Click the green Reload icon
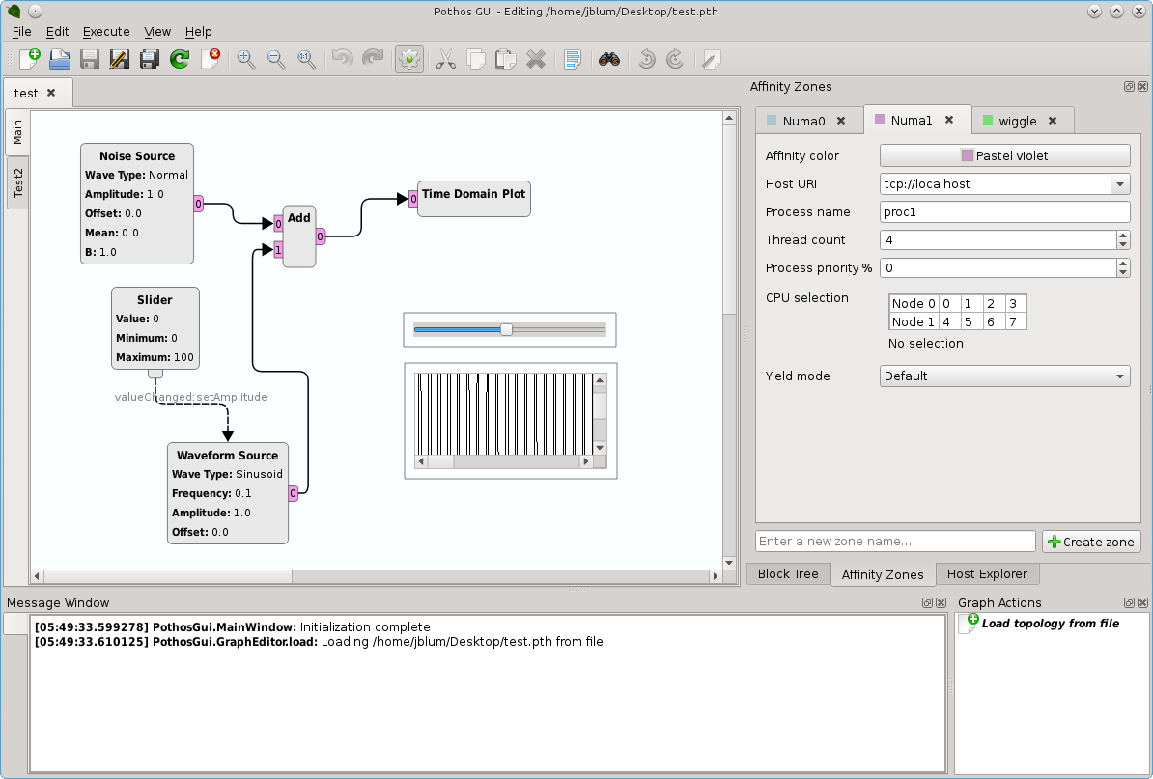The width and height of the screenshot is (1153, 779). (180, 59)
